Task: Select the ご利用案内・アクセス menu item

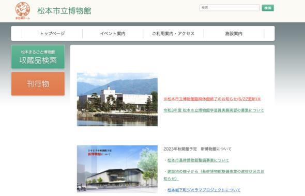Action: click(x=173, y=34)
